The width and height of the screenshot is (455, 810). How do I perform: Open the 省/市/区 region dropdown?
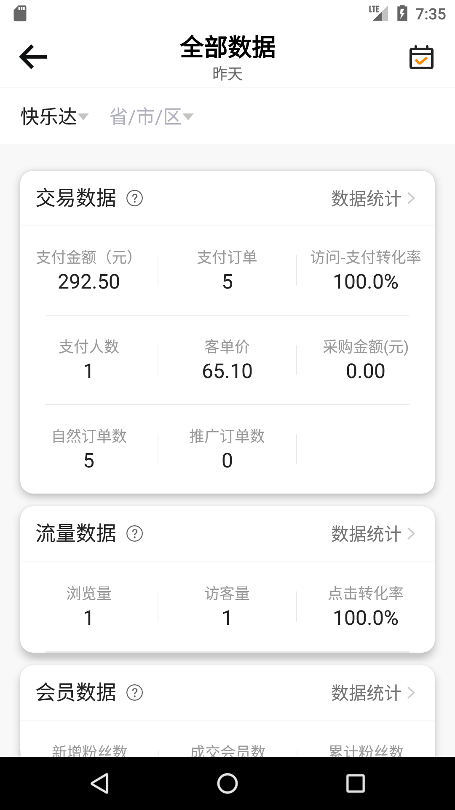pos(151,116)
